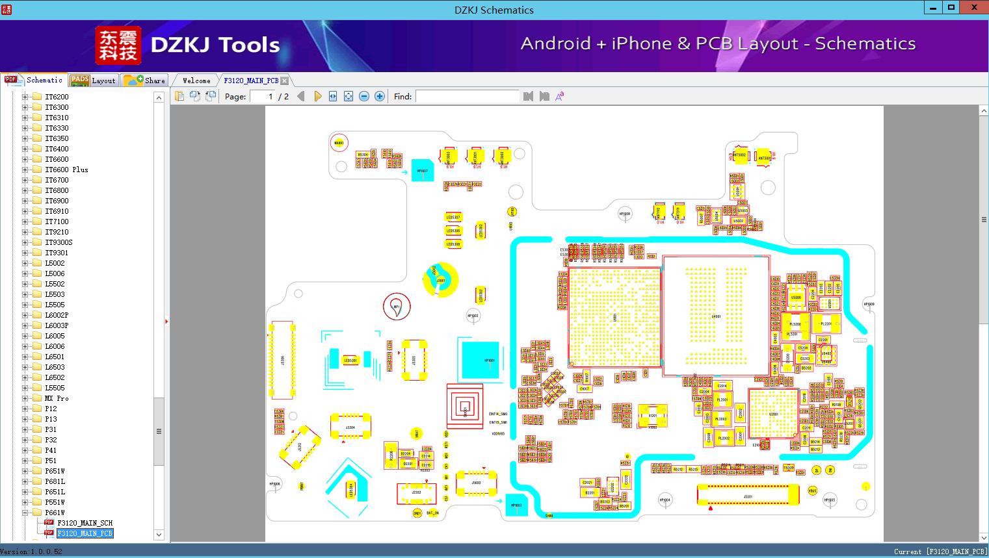989x558 pixels.
Task: Click the red splitter arrow to collapse the sidebar
Action: click(x=166, y=321)
